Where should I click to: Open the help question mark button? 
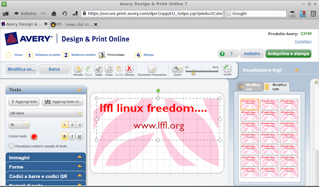[x=228, y=54]
